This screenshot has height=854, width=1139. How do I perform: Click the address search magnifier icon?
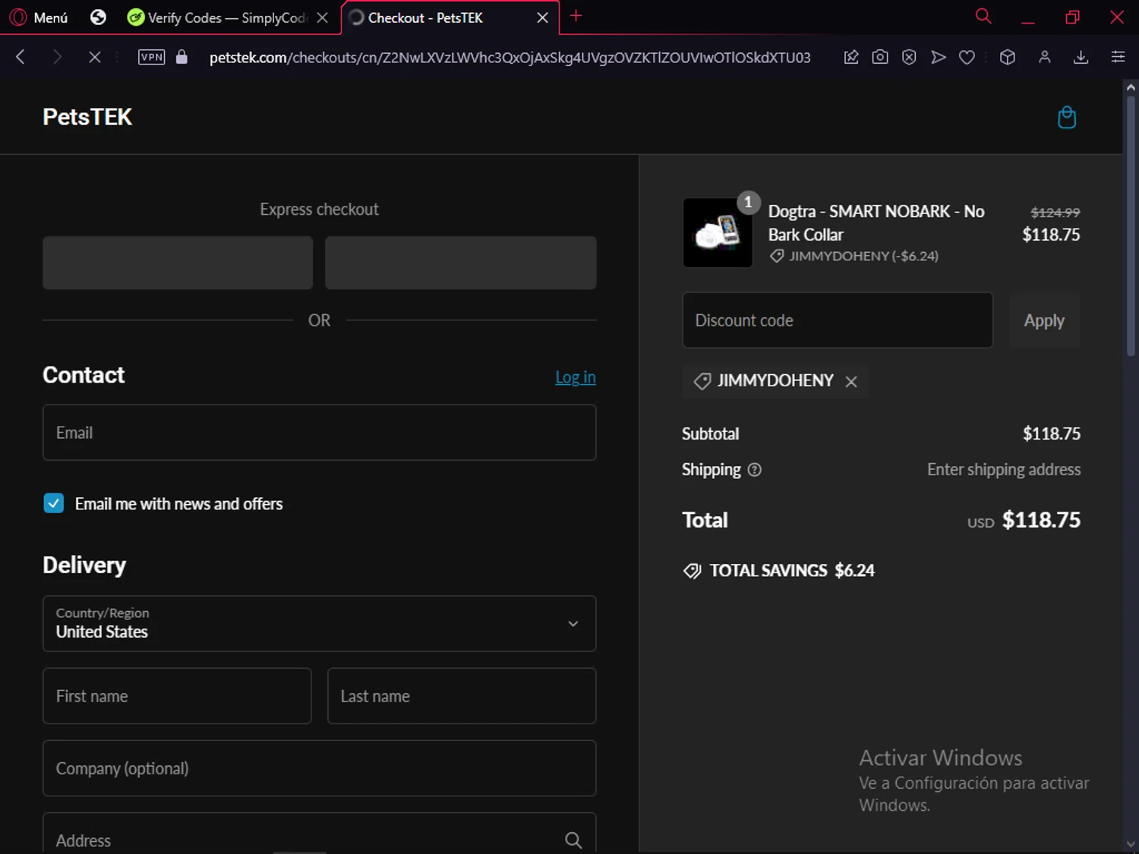(x=573, y=840)
